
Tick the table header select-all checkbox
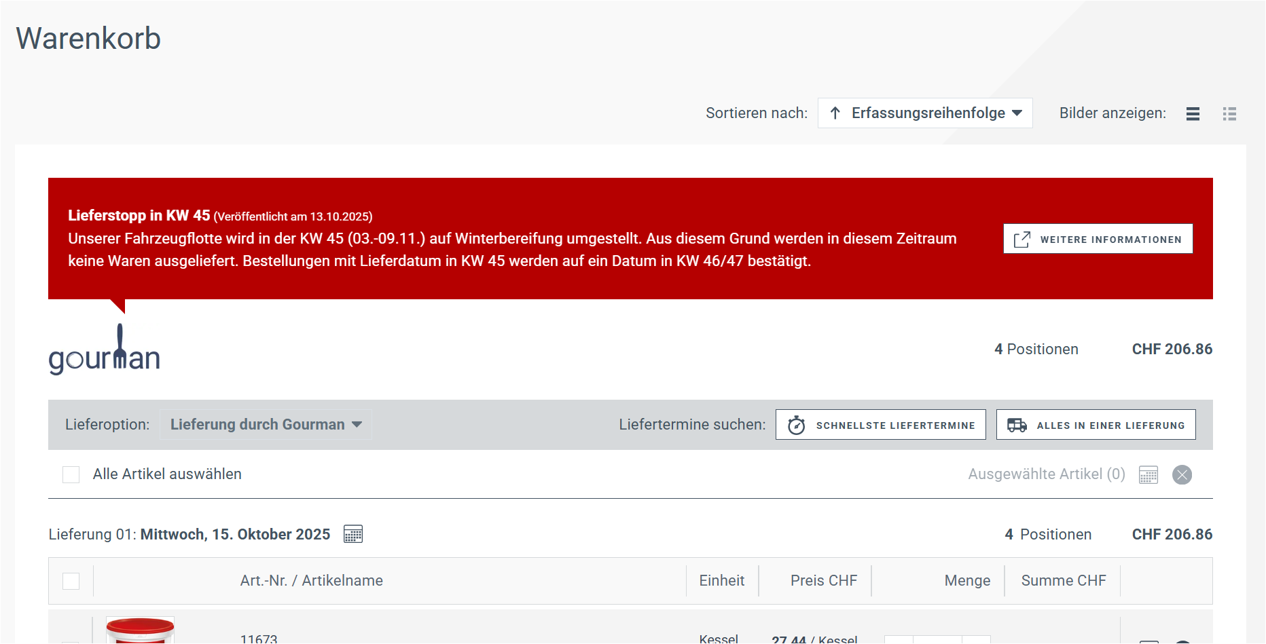tap(71, 581)
